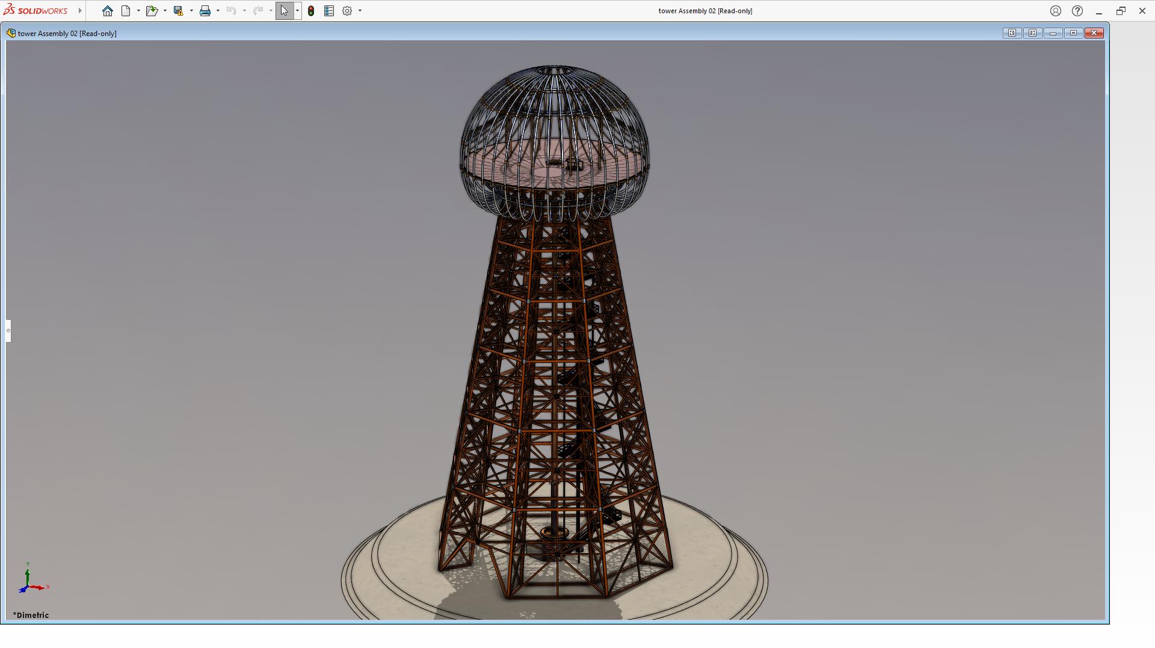Open the Options gear dropdown arrow

point(360,11)
